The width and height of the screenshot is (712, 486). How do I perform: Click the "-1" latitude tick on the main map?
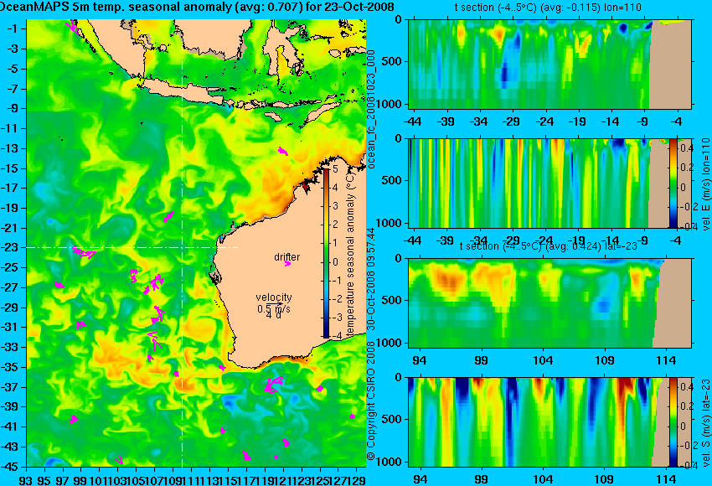[13, 28]
